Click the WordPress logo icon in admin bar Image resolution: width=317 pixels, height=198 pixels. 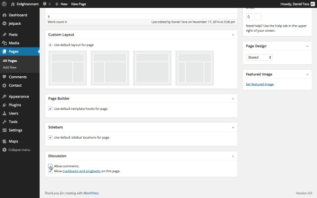(4, 3)
